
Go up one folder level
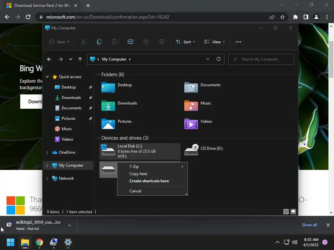80,59
